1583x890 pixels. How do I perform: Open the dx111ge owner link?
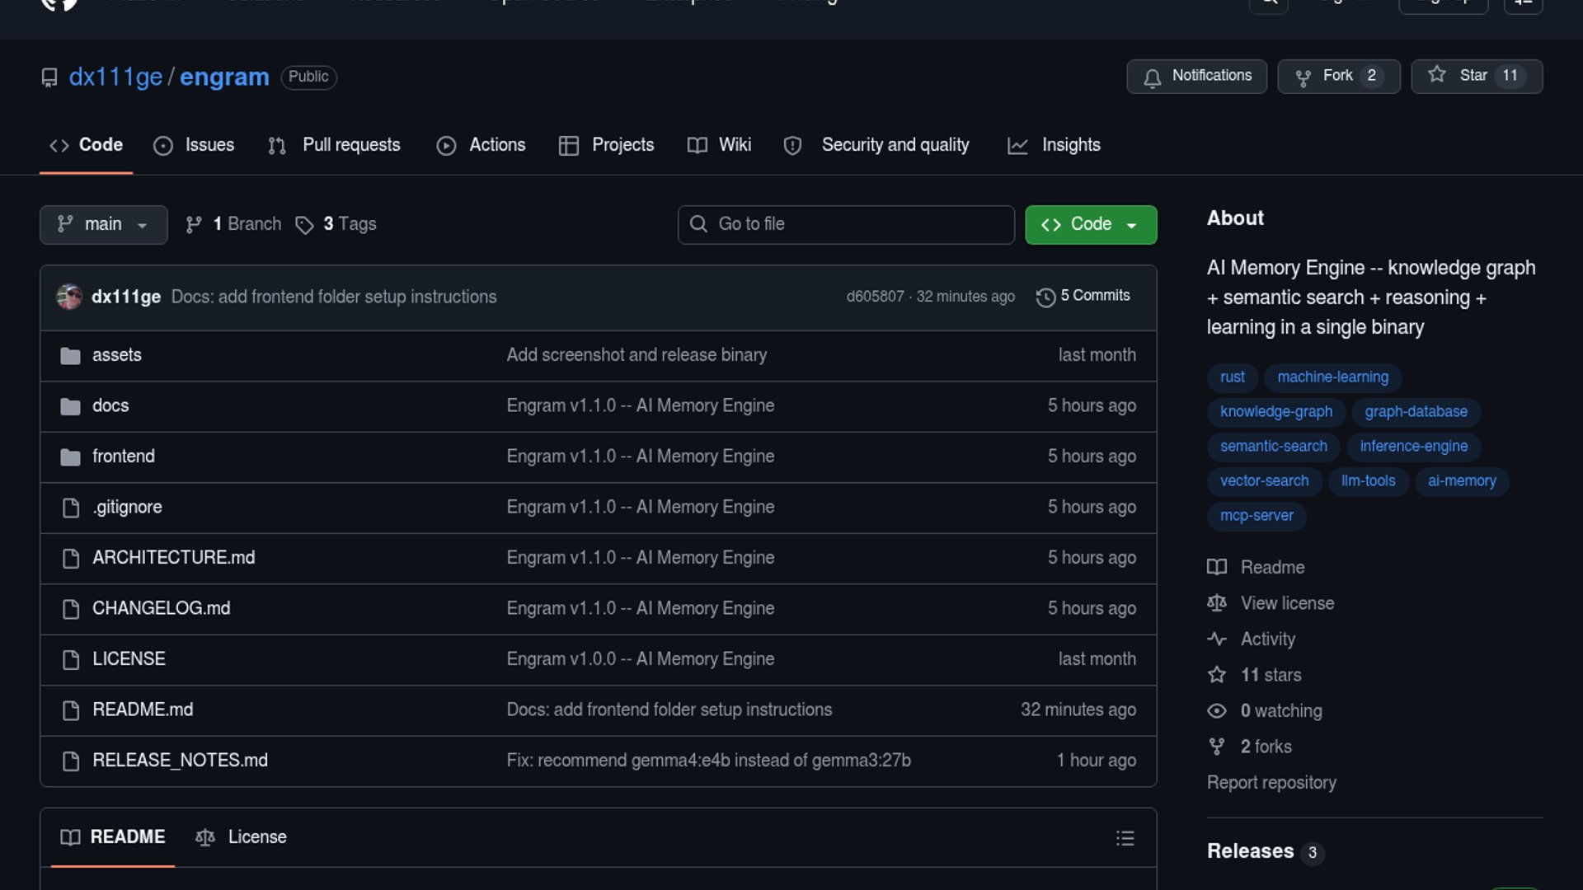point(115,77)
